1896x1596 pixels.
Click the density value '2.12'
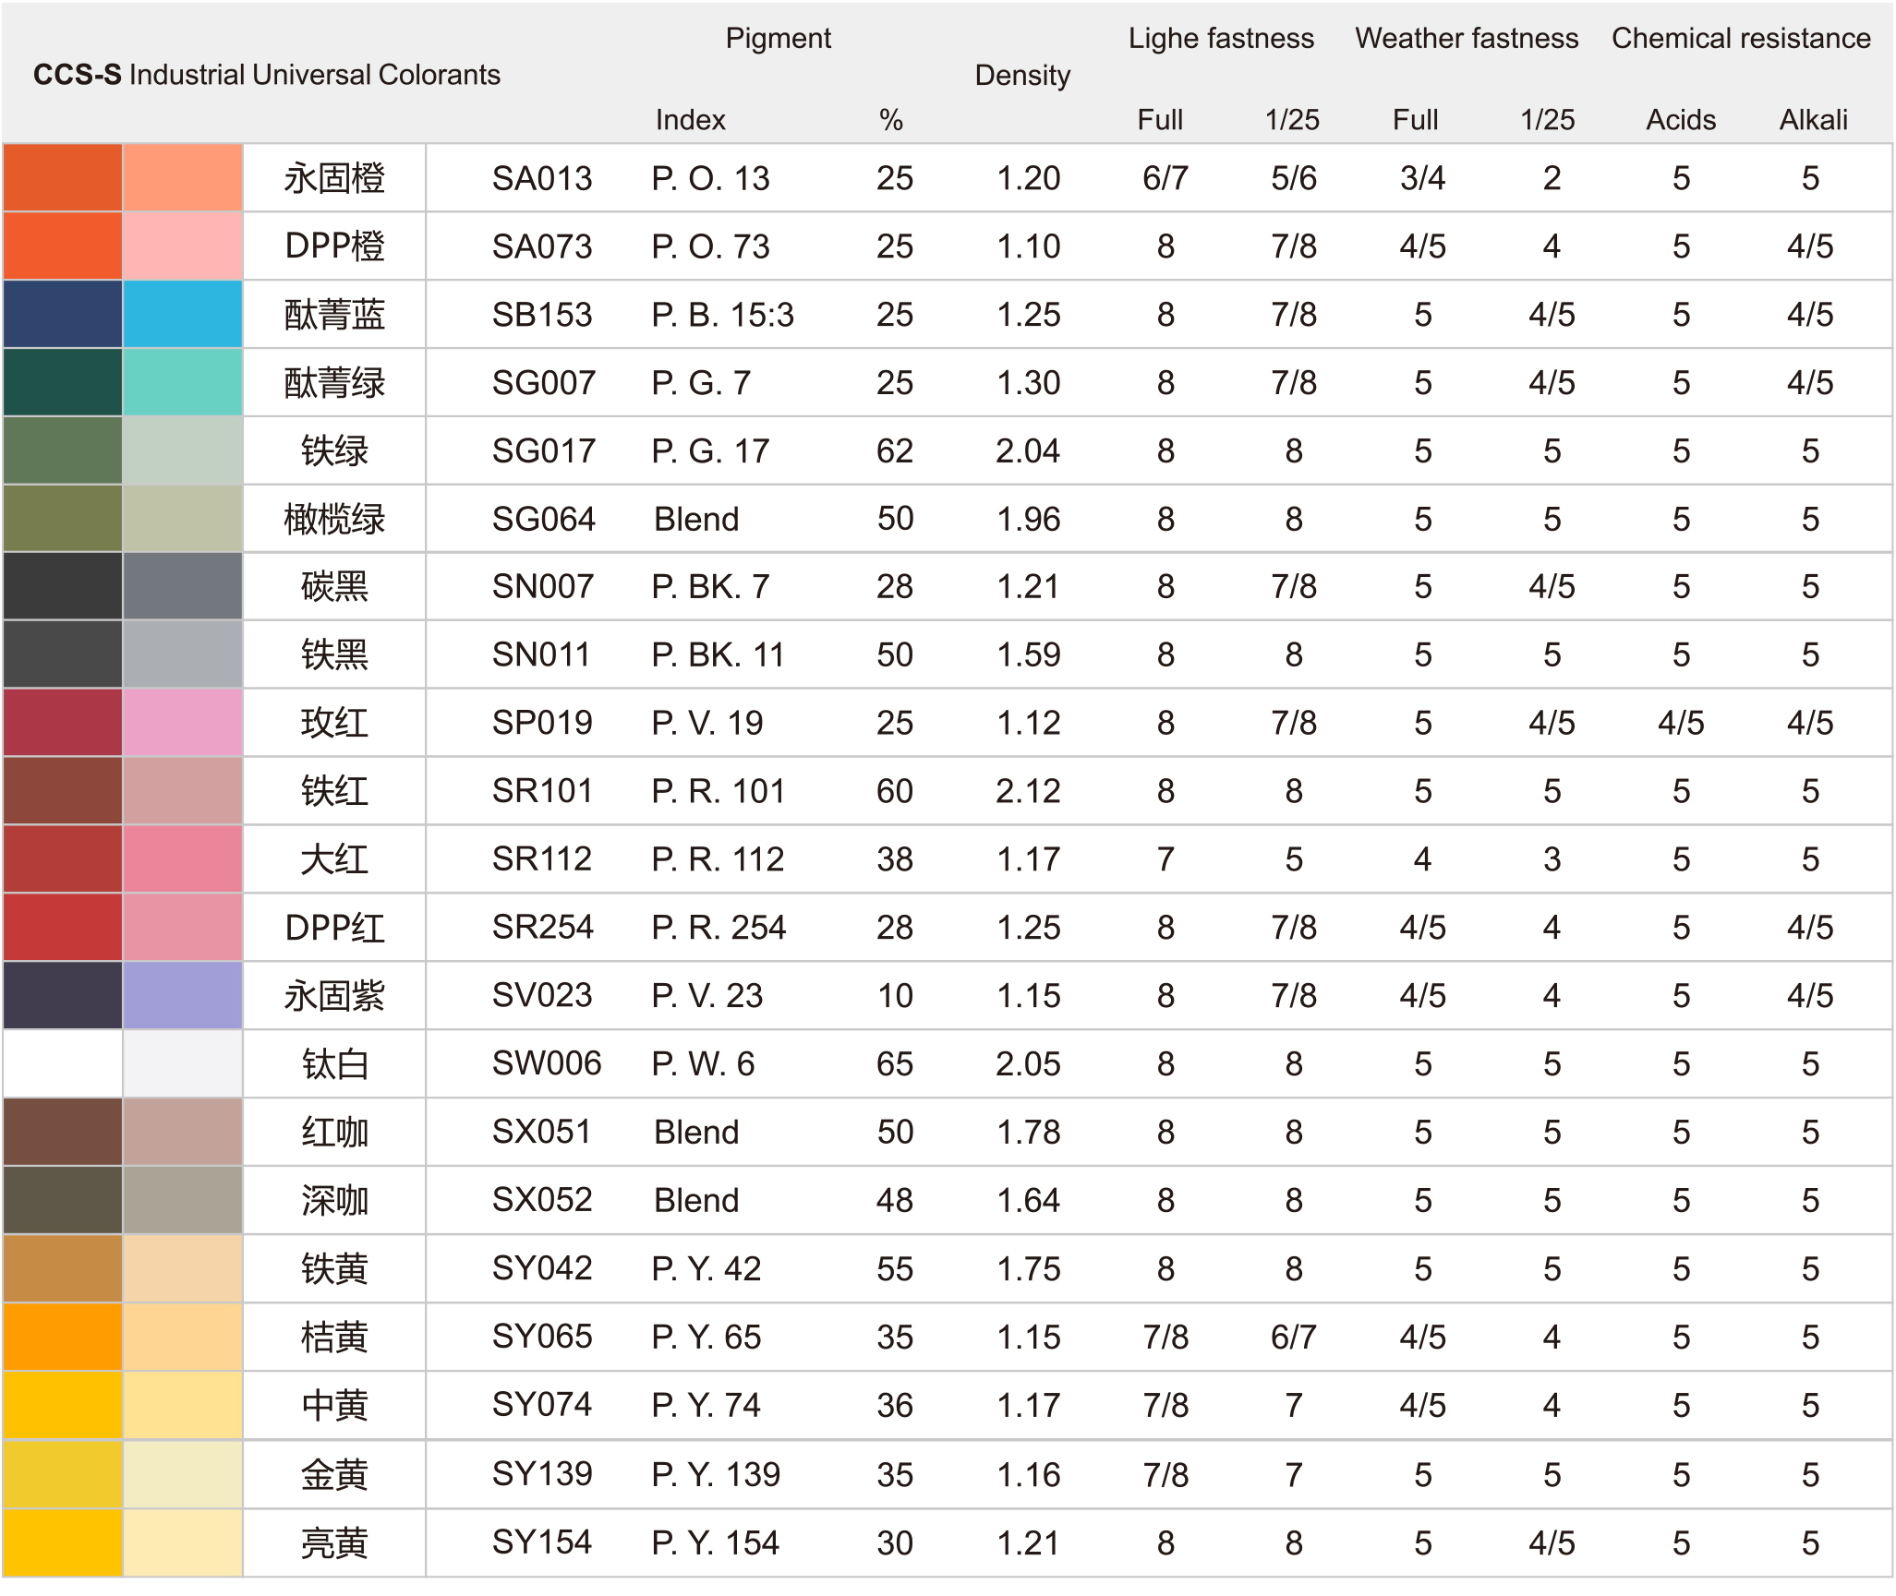pyautogui.click(x=1028, y=791)
